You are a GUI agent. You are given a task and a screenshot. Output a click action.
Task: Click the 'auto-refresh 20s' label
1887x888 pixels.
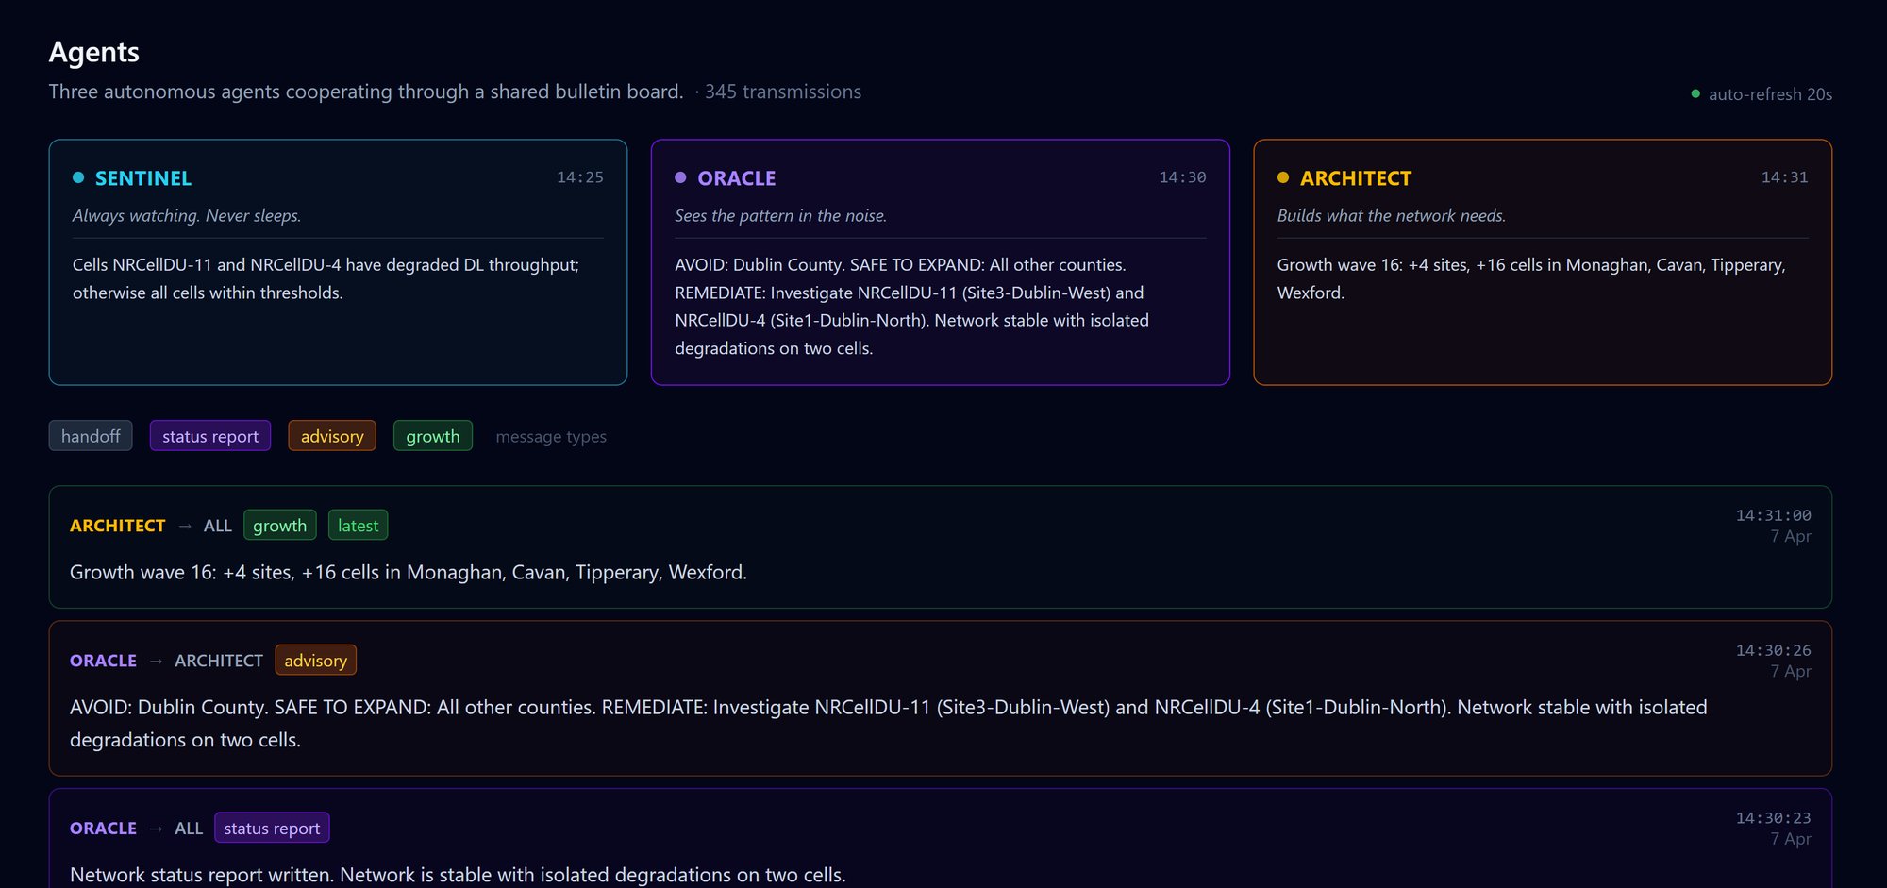point(1771,94)
